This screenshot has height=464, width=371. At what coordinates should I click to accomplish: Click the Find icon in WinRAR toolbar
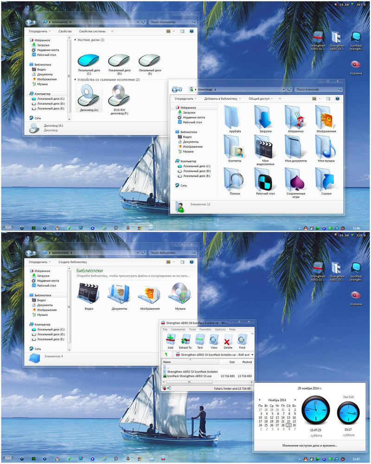(x=242, y=341)
